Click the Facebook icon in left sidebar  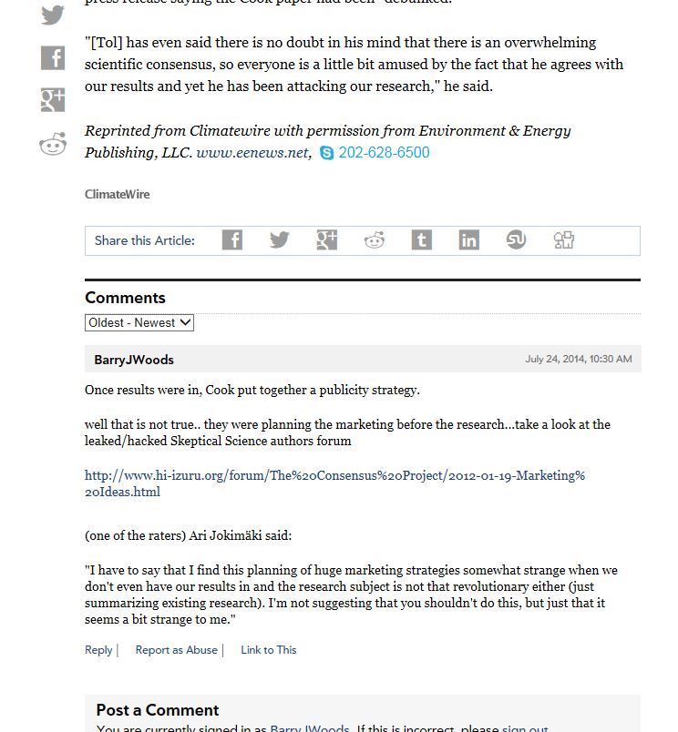coord(53,58)
